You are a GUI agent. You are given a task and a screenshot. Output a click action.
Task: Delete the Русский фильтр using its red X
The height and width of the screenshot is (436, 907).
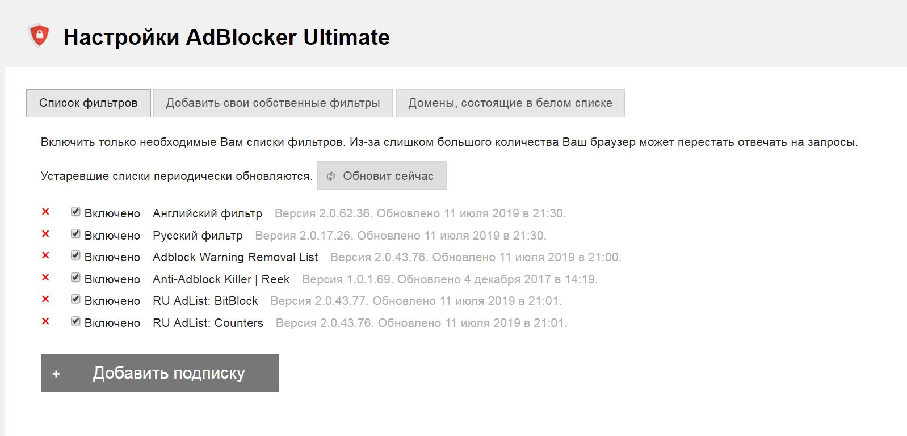[45, 234]
